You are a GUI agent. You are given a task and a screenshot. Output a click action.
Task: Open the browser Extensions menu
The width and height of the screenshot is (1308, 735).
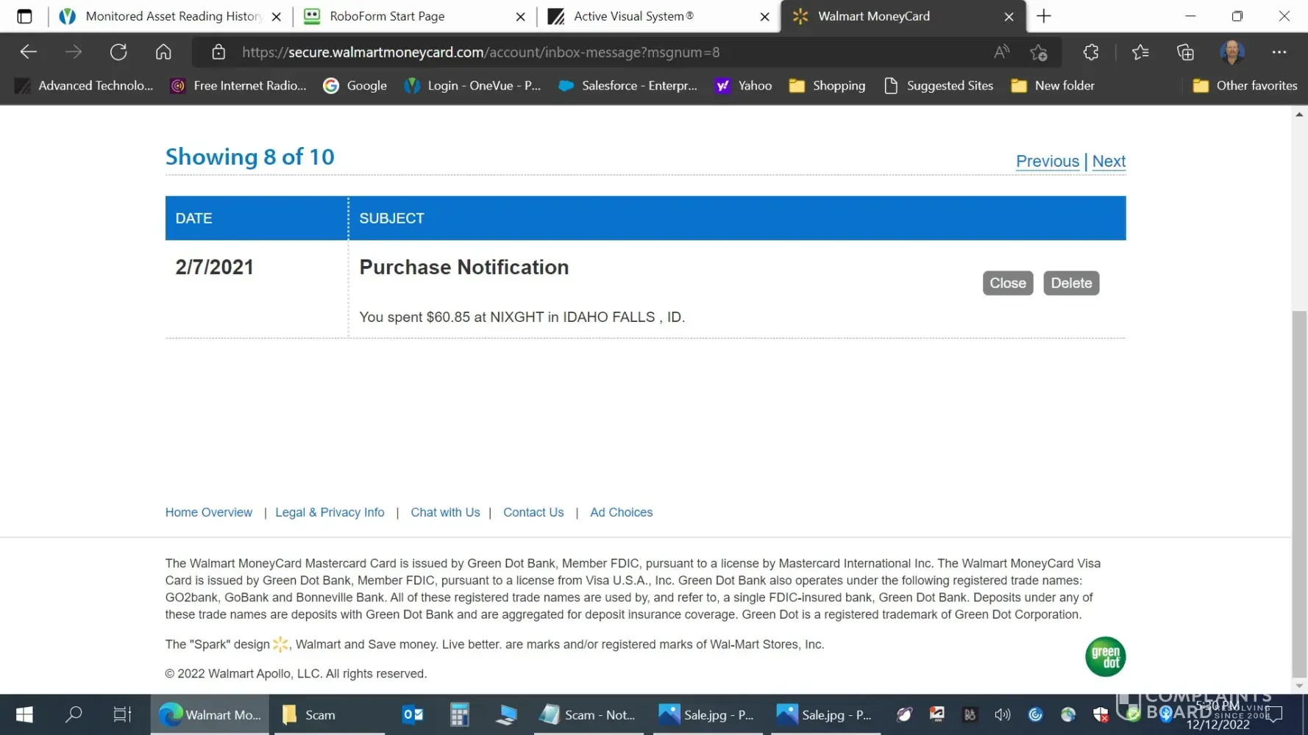[x=1091, y=52]
